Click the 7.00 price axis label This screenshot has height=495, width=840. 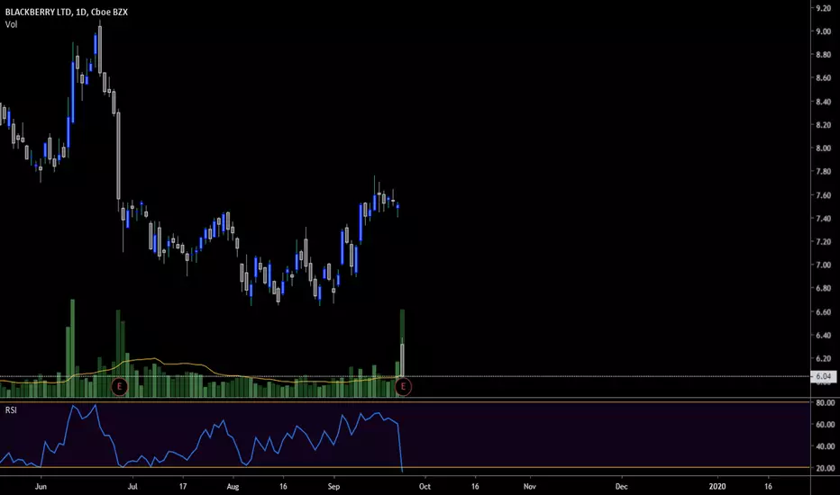[824, 265]
